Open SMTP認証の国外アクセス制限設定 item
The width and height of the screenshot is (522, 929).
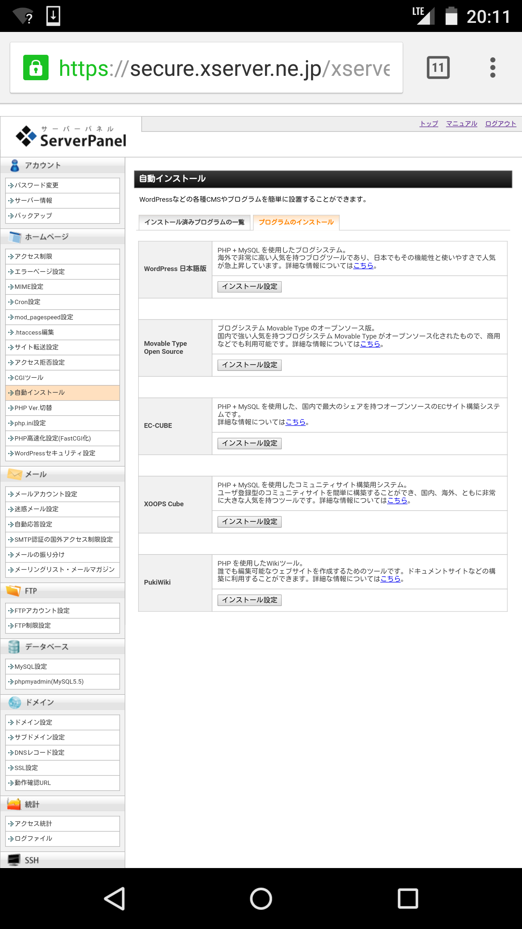click(63, 540)
